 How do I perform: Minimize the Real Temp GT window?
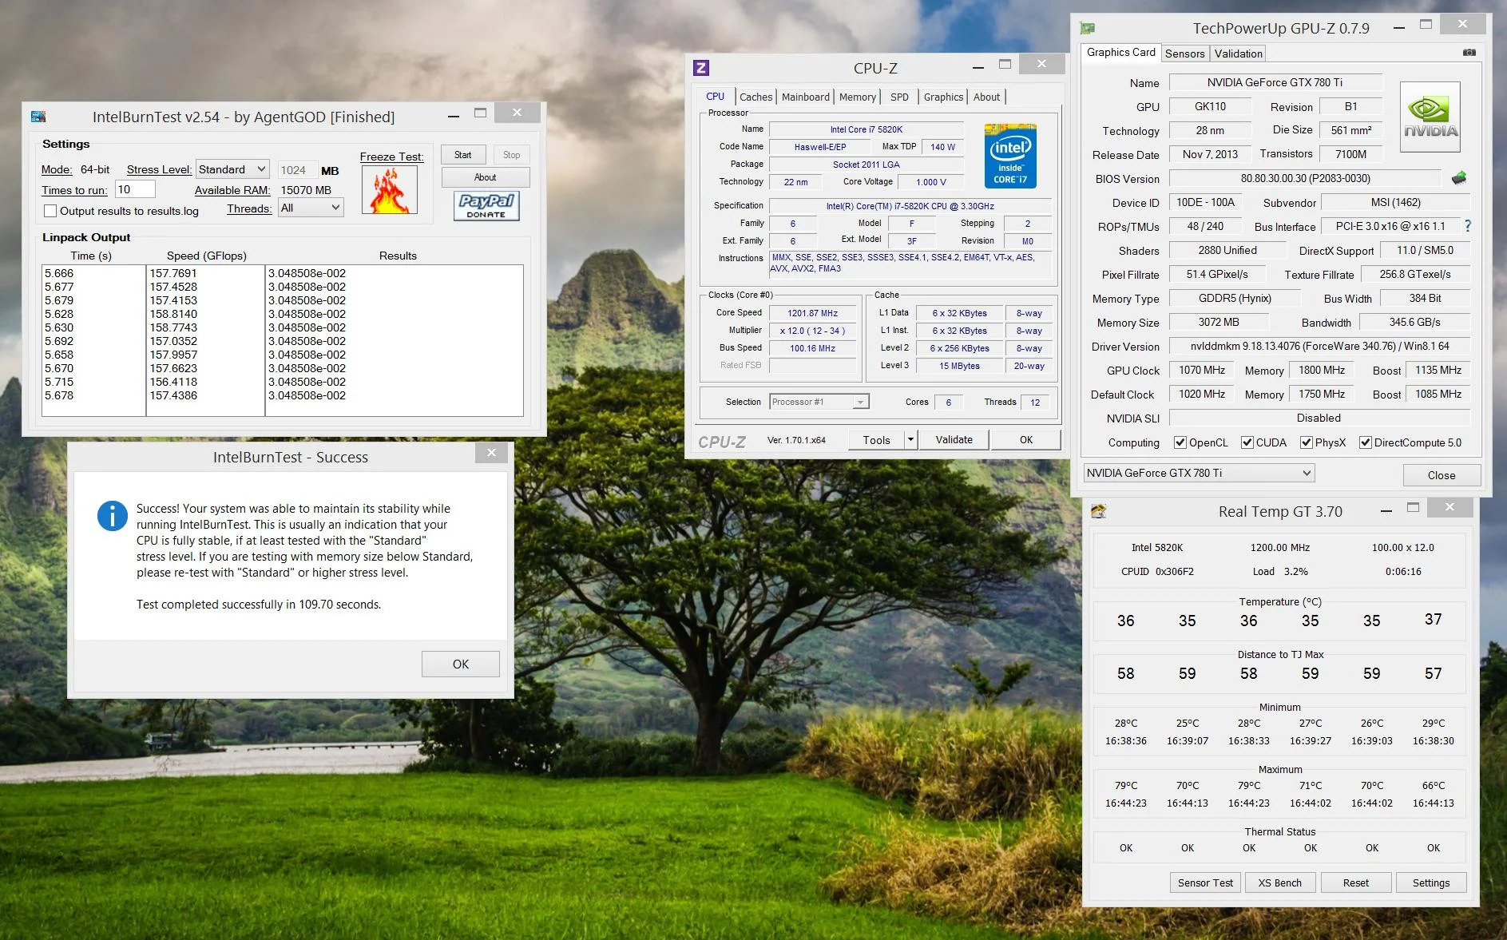pyautogui.click(x=1386, y=510)
